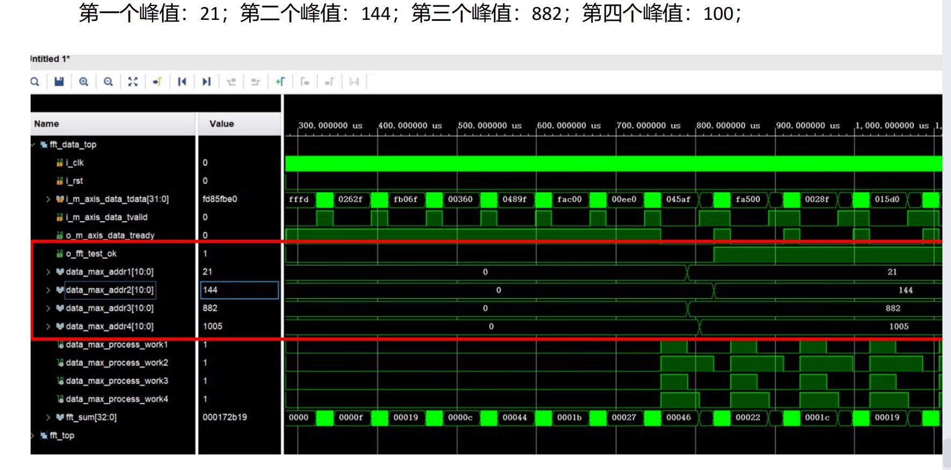This screenshot has height=470, width=951.
Task: Add a marker with green plus icon
Action: [280, 82]
